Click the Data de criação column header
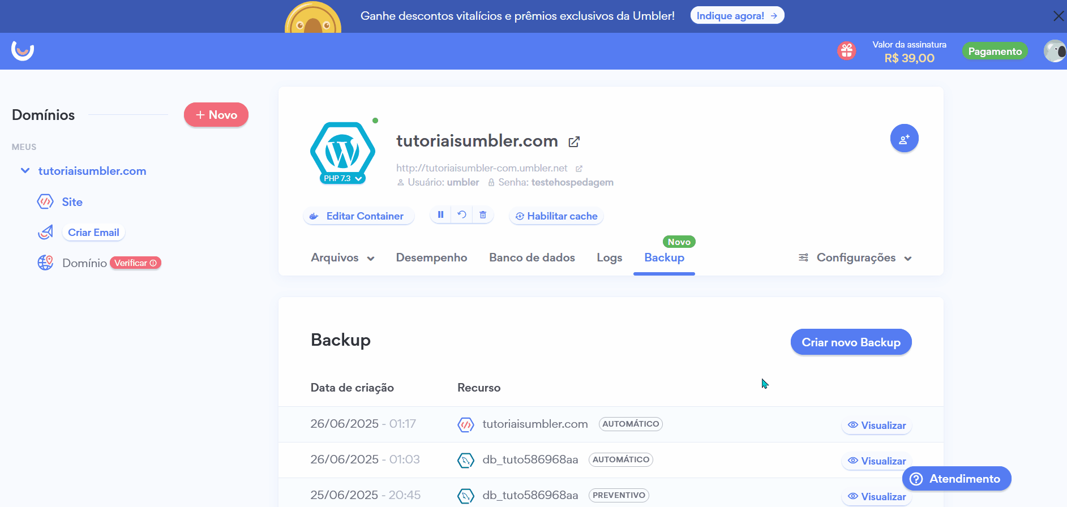 (x=352, y=388)
